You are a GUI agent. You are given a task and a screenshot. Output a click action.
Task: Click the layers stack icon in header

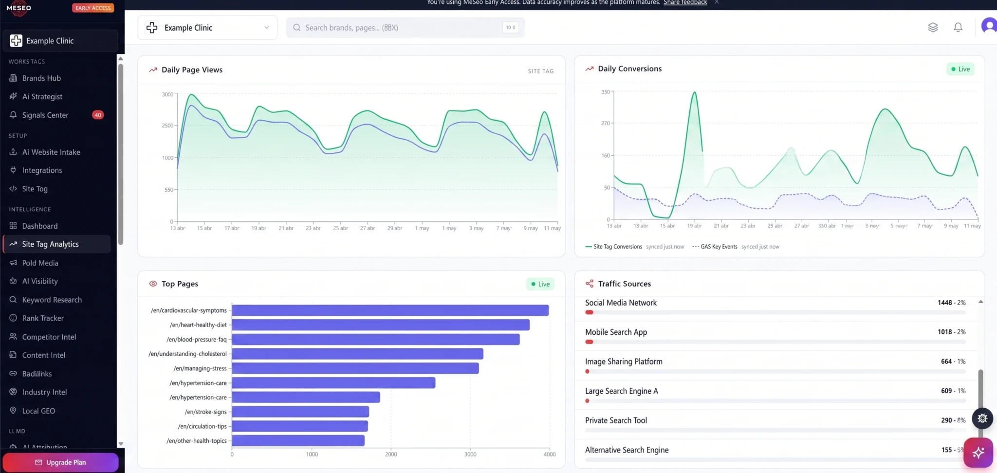[932, 27]
